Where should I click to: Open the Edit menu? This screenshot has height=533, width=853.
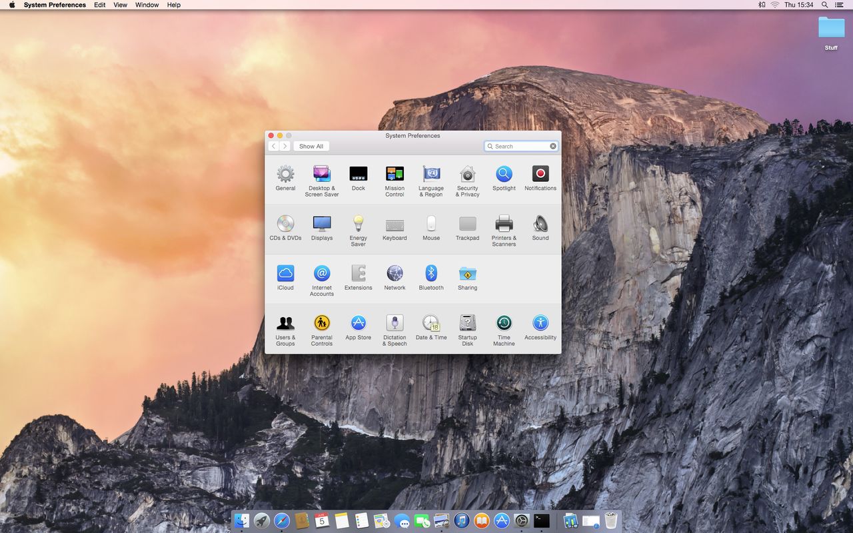99,5
